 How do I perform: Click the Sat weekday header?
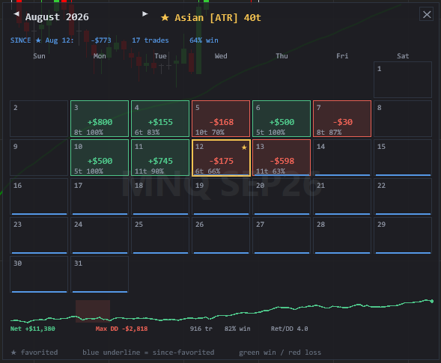coord(403,56)
